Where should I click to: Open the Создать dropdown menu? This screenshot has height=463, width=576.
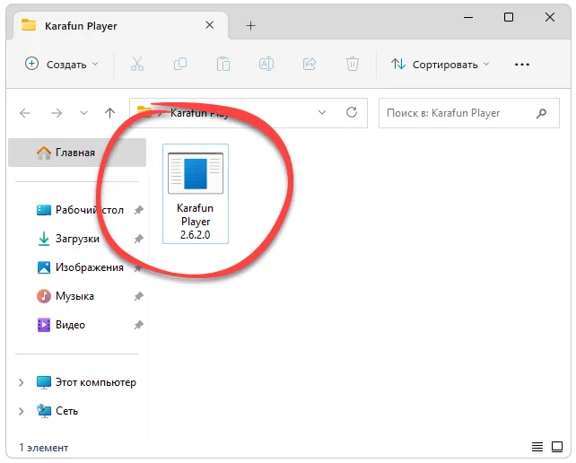pos(62,64)
